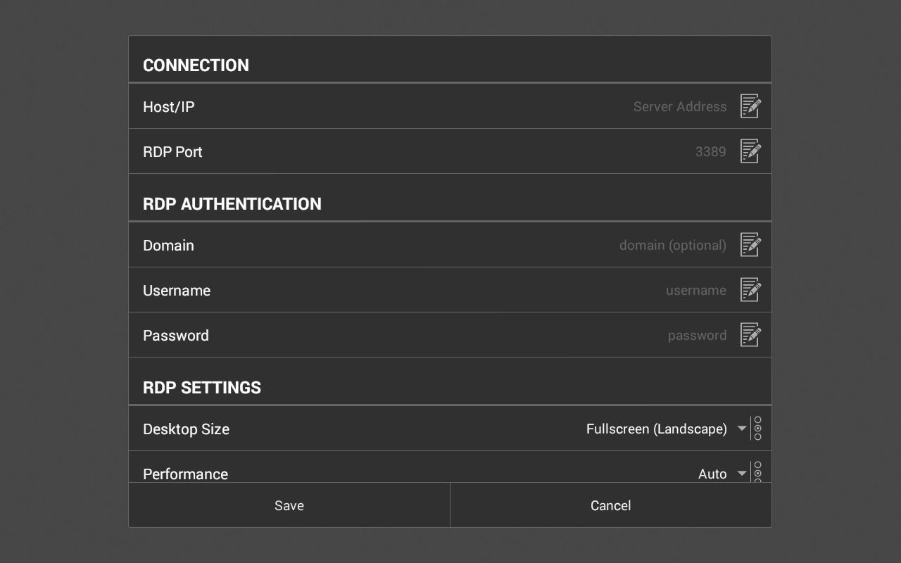The width and height of the screenshot is (901, 563).
Task: Open the Performance dropdown arrow
Action: 742,474
